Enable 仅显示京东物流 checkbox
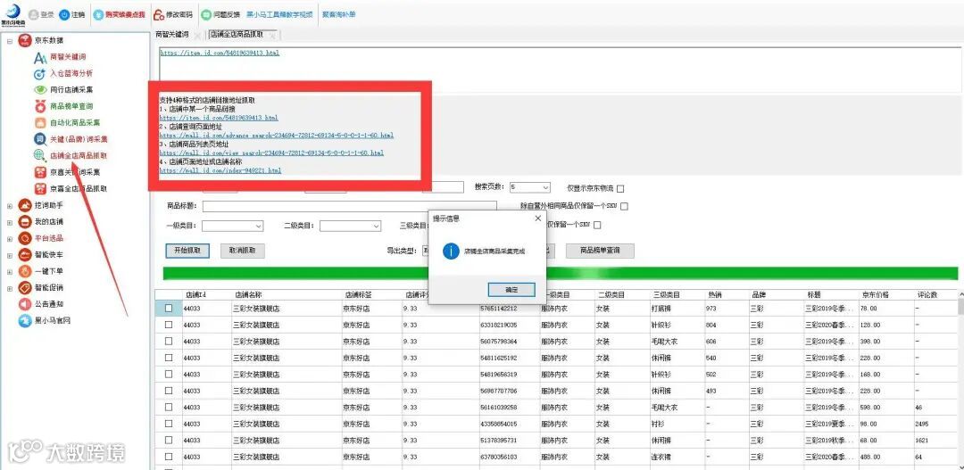This screenshot has width=964, height=470. (620, 188)
